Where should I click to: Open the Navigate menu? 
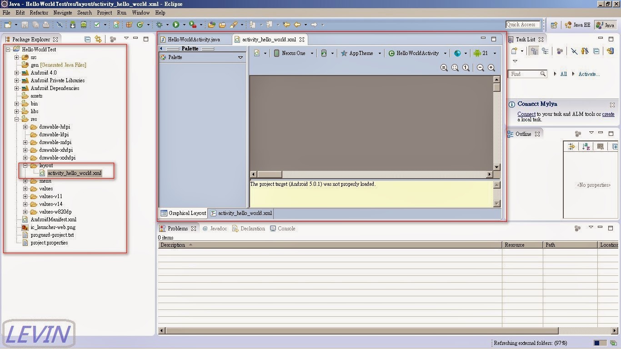pyautogui.click(x=63, y=13)
